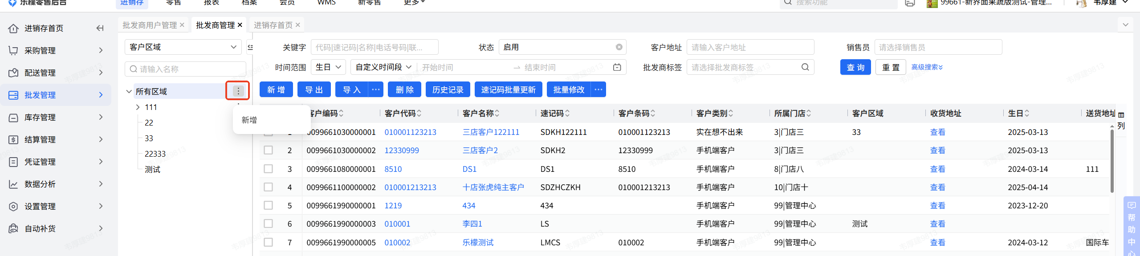
Task: Click the 重置 button
Action: [x=891, y=67]
